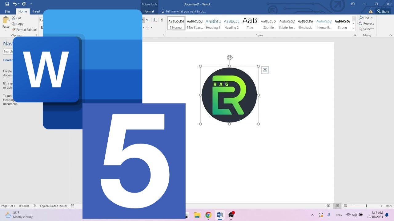Open the Clipboard pane launcher
The height and width of the screenshot is (221, 394).
tap(36, 35)
